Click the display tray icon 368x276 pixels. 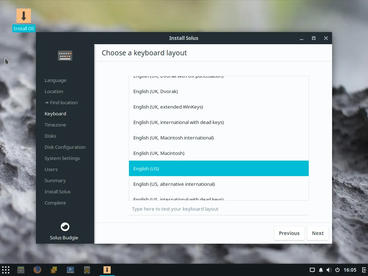pyautogui.click(x=312, y=270)
